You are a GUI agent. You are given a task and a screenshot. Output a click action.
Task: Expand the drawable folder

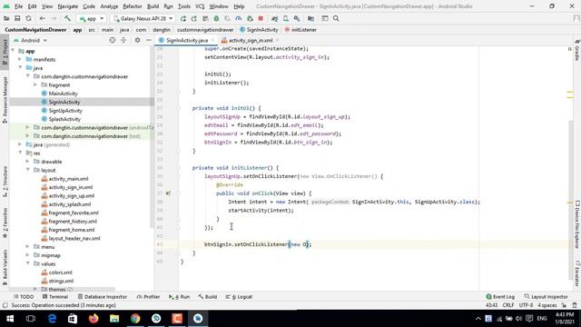[x=28, y=162]
